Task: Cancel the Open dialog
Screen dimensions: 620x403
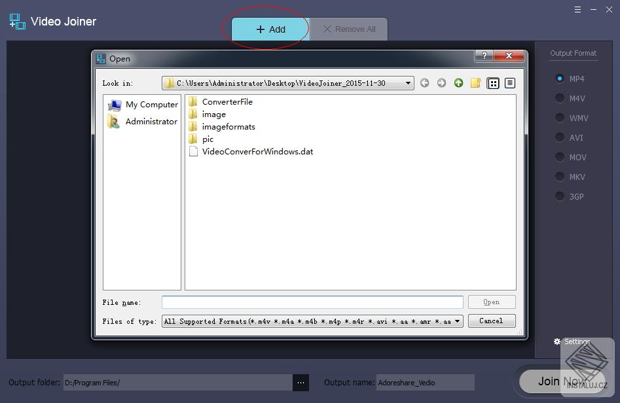Action: (492, 321)
